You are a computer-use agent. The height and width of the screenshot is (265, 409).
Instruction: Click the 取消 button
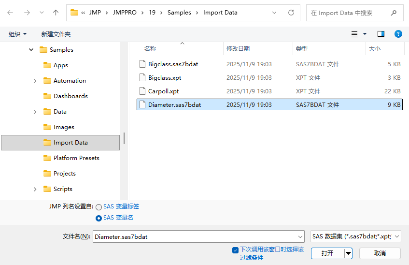(380, 253)
